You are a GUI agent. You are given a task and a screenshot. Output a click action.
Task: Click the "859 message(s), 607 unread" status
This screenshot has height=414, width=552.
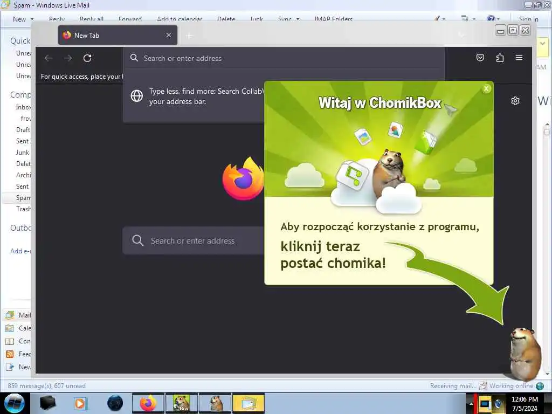click(x=46, y=386)
